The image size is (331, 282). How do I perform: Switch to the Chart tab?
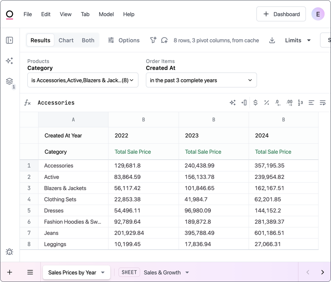(66, 40)
